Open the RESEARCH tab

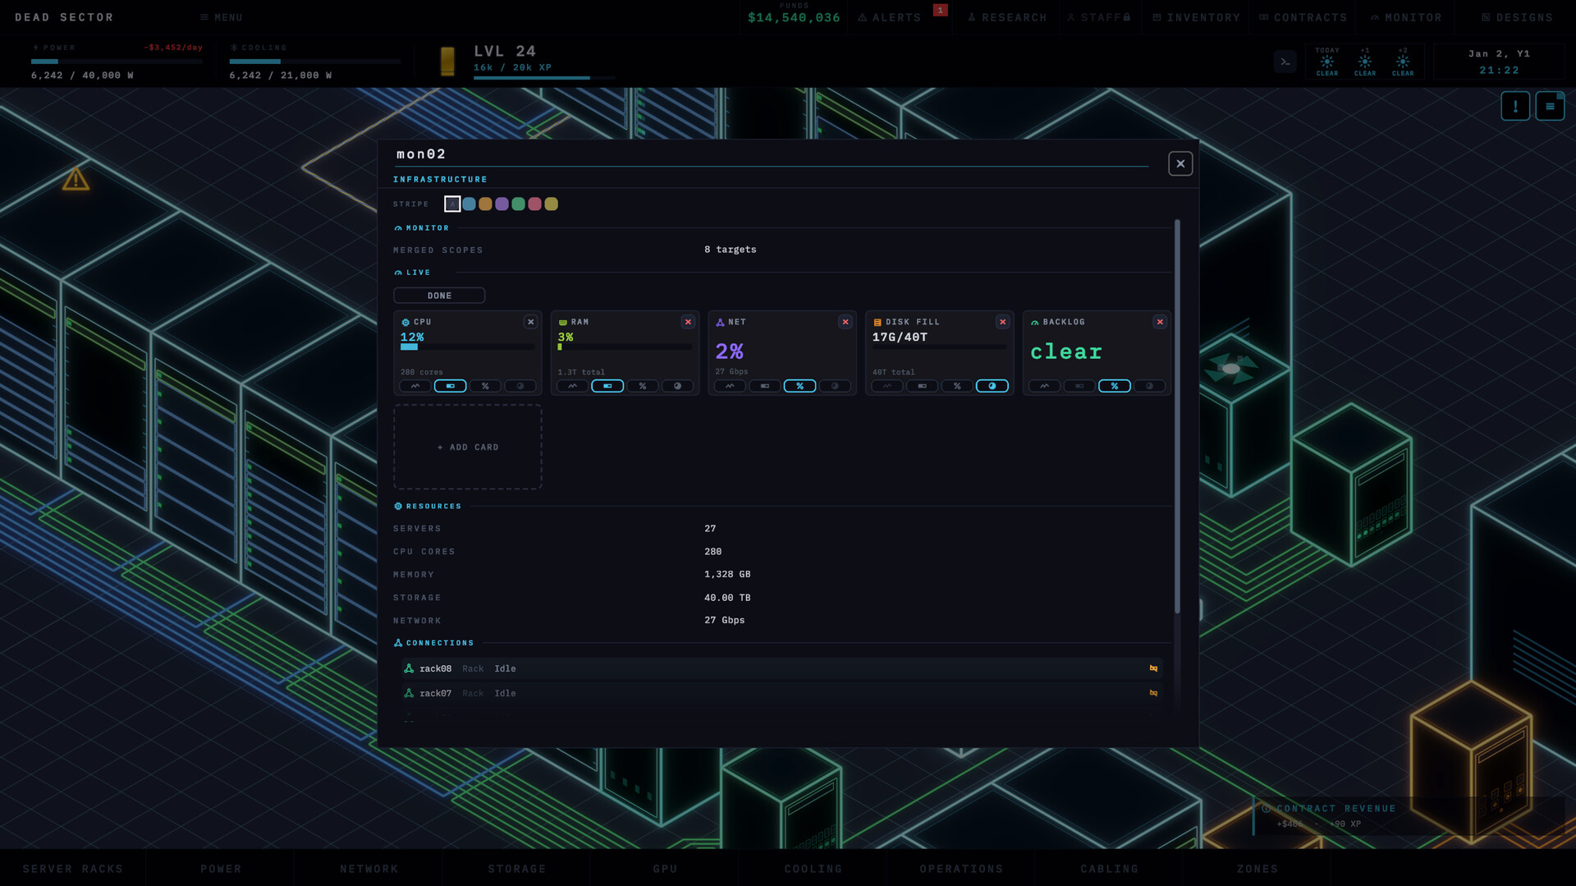pyautogui.click(x=1007, y=17)
